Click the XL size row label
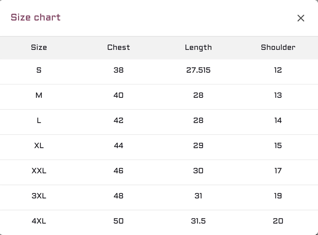The height and width of the screenshot is (235, 318). click(39, 146)
